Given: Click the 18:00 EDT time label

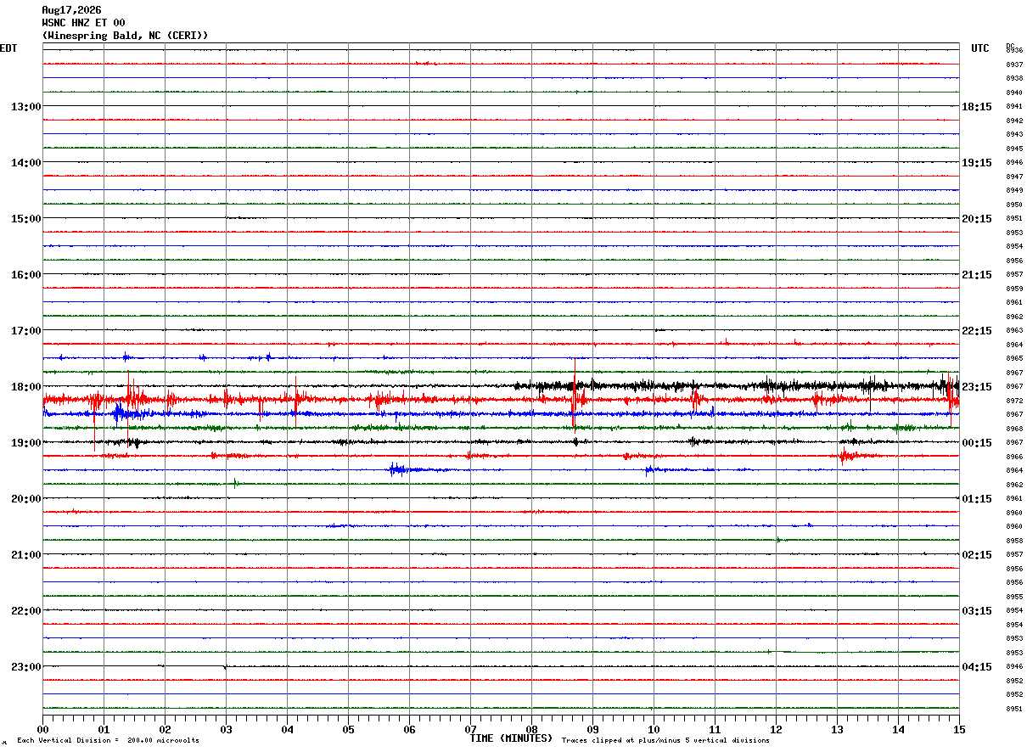Looking at the screenshot, I should 25,387.
